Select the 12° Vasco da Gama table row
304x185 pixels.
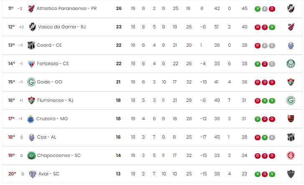[152, 27]
